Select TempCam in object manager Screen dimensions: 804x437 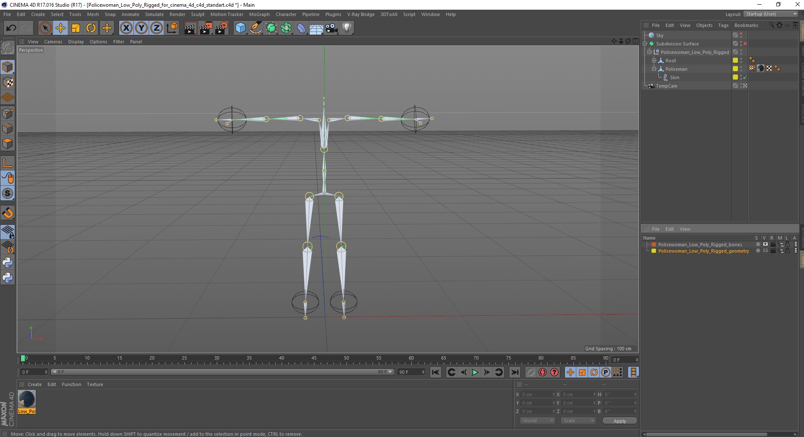coord(667,86)
